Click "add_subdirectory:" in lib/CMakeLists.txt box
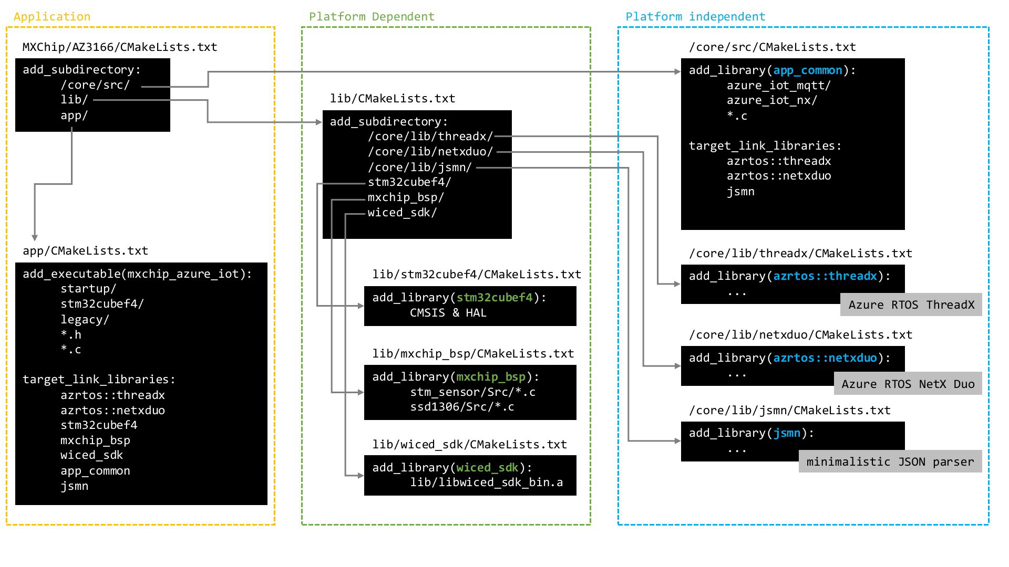The width and height of the screenshot is (1009, 567). pos(389,122)
